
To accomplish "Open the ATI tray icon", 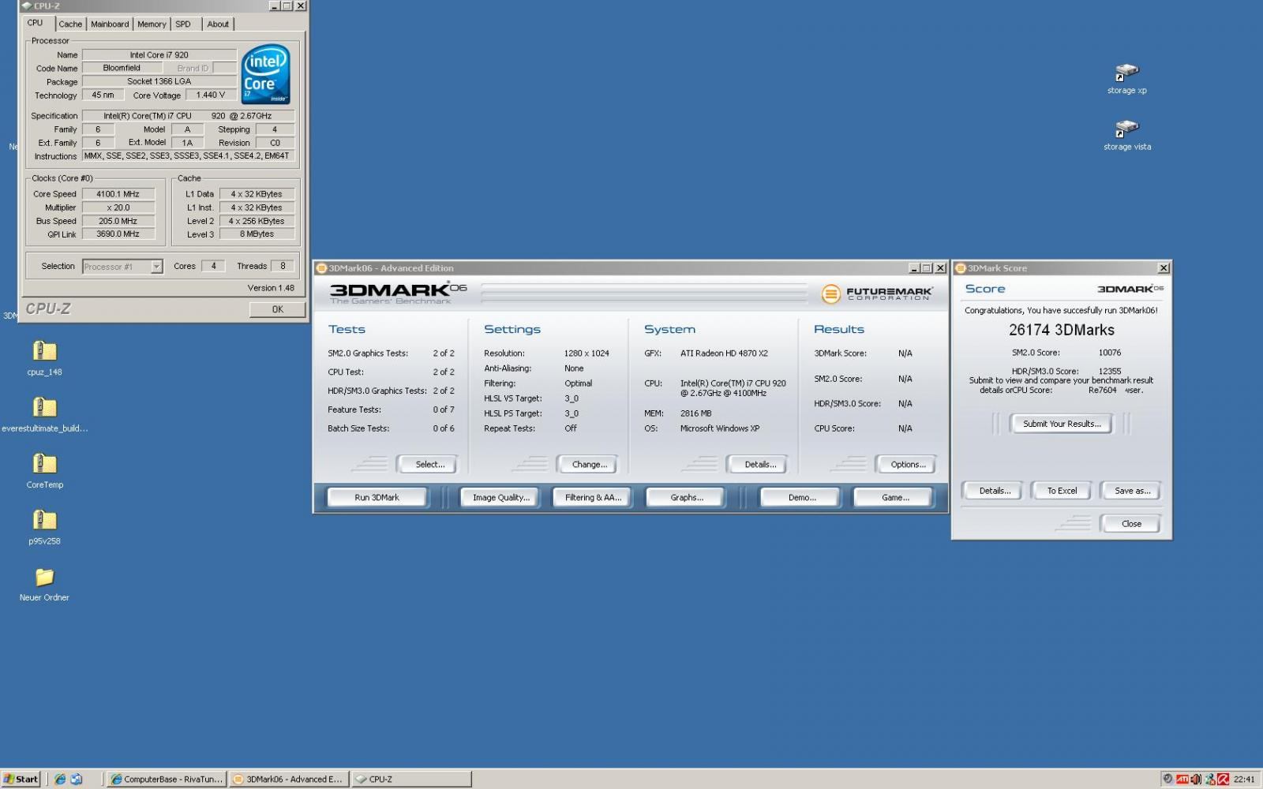I will pyautogui.click(x=1182, y=779).
